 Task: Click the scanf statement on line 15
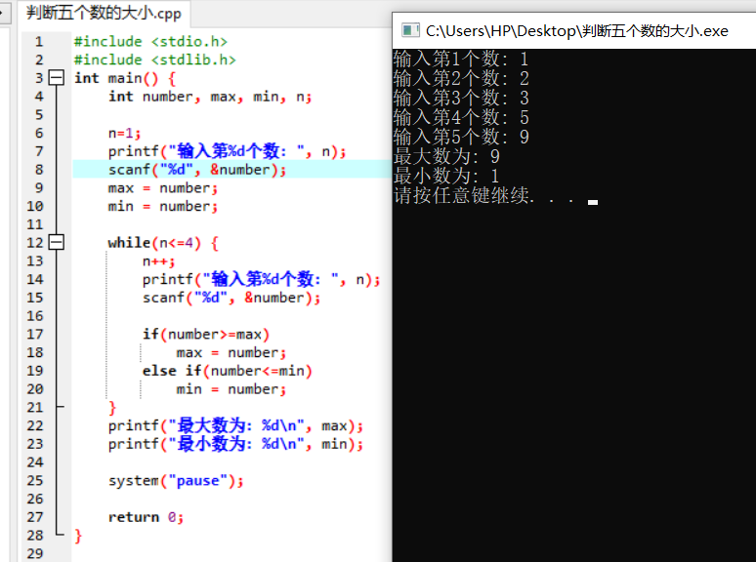231,298
